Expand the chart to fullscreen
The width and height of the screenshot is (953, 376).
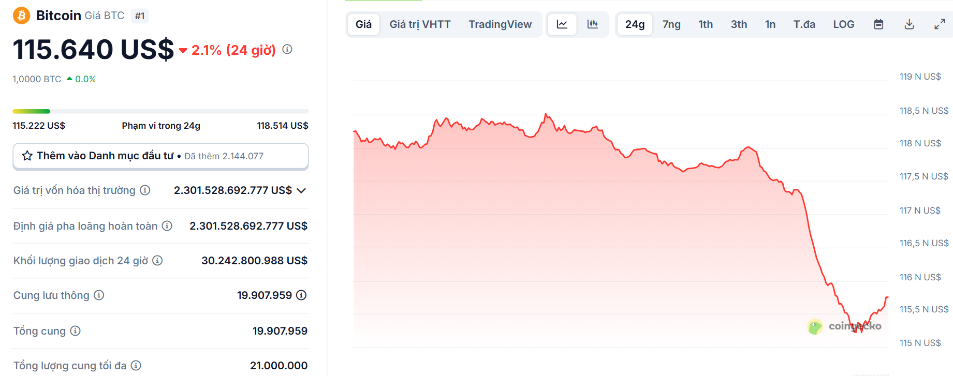coord(940,24)
